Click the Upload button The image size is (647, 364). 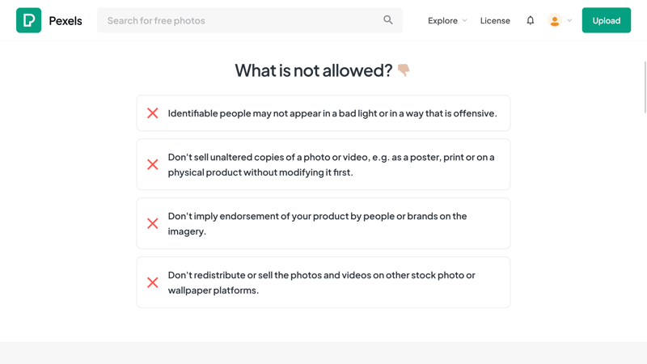click(x=606, y=20)
